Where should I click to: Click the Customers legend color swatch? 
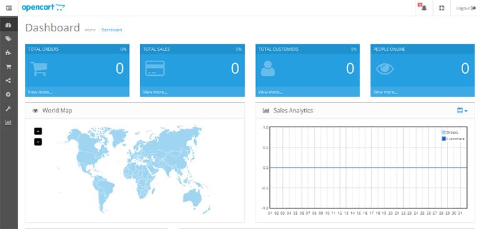pyautogui.click(x=444, y=139)
